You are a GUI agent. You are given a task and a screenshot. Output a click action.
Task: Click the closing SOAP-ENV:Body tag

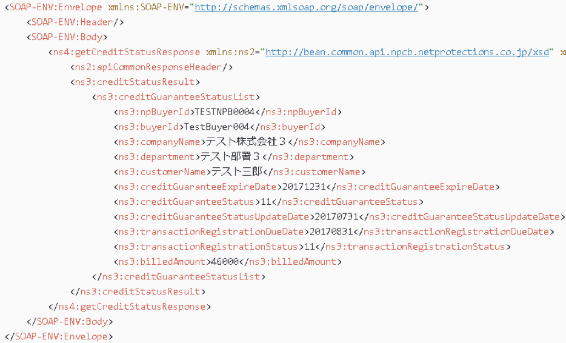tap(70, 322)
